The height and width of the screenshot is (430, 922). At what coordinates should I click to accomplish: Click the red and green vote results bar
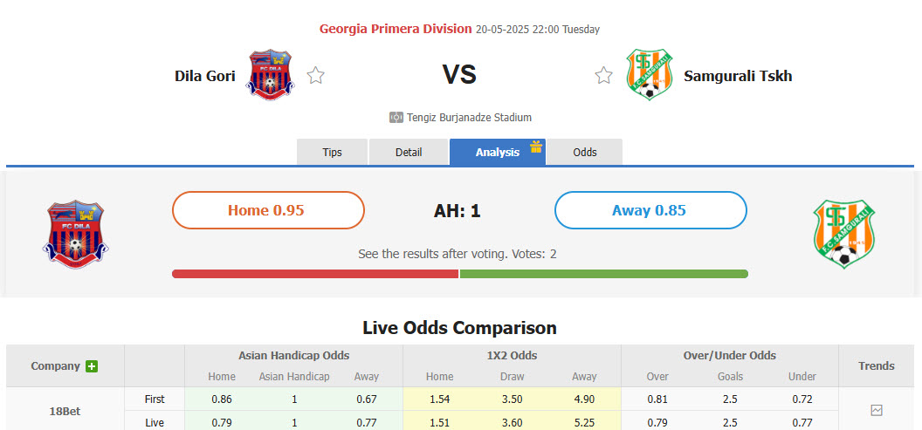point(460,274)
